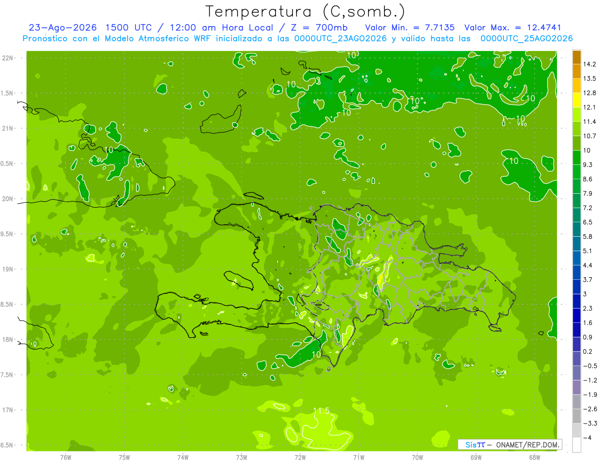Image resolution: width=600 pixels, height=464 pixels.
Task: Click the "10.7" color scale value
Action: [x=590, y=136]
